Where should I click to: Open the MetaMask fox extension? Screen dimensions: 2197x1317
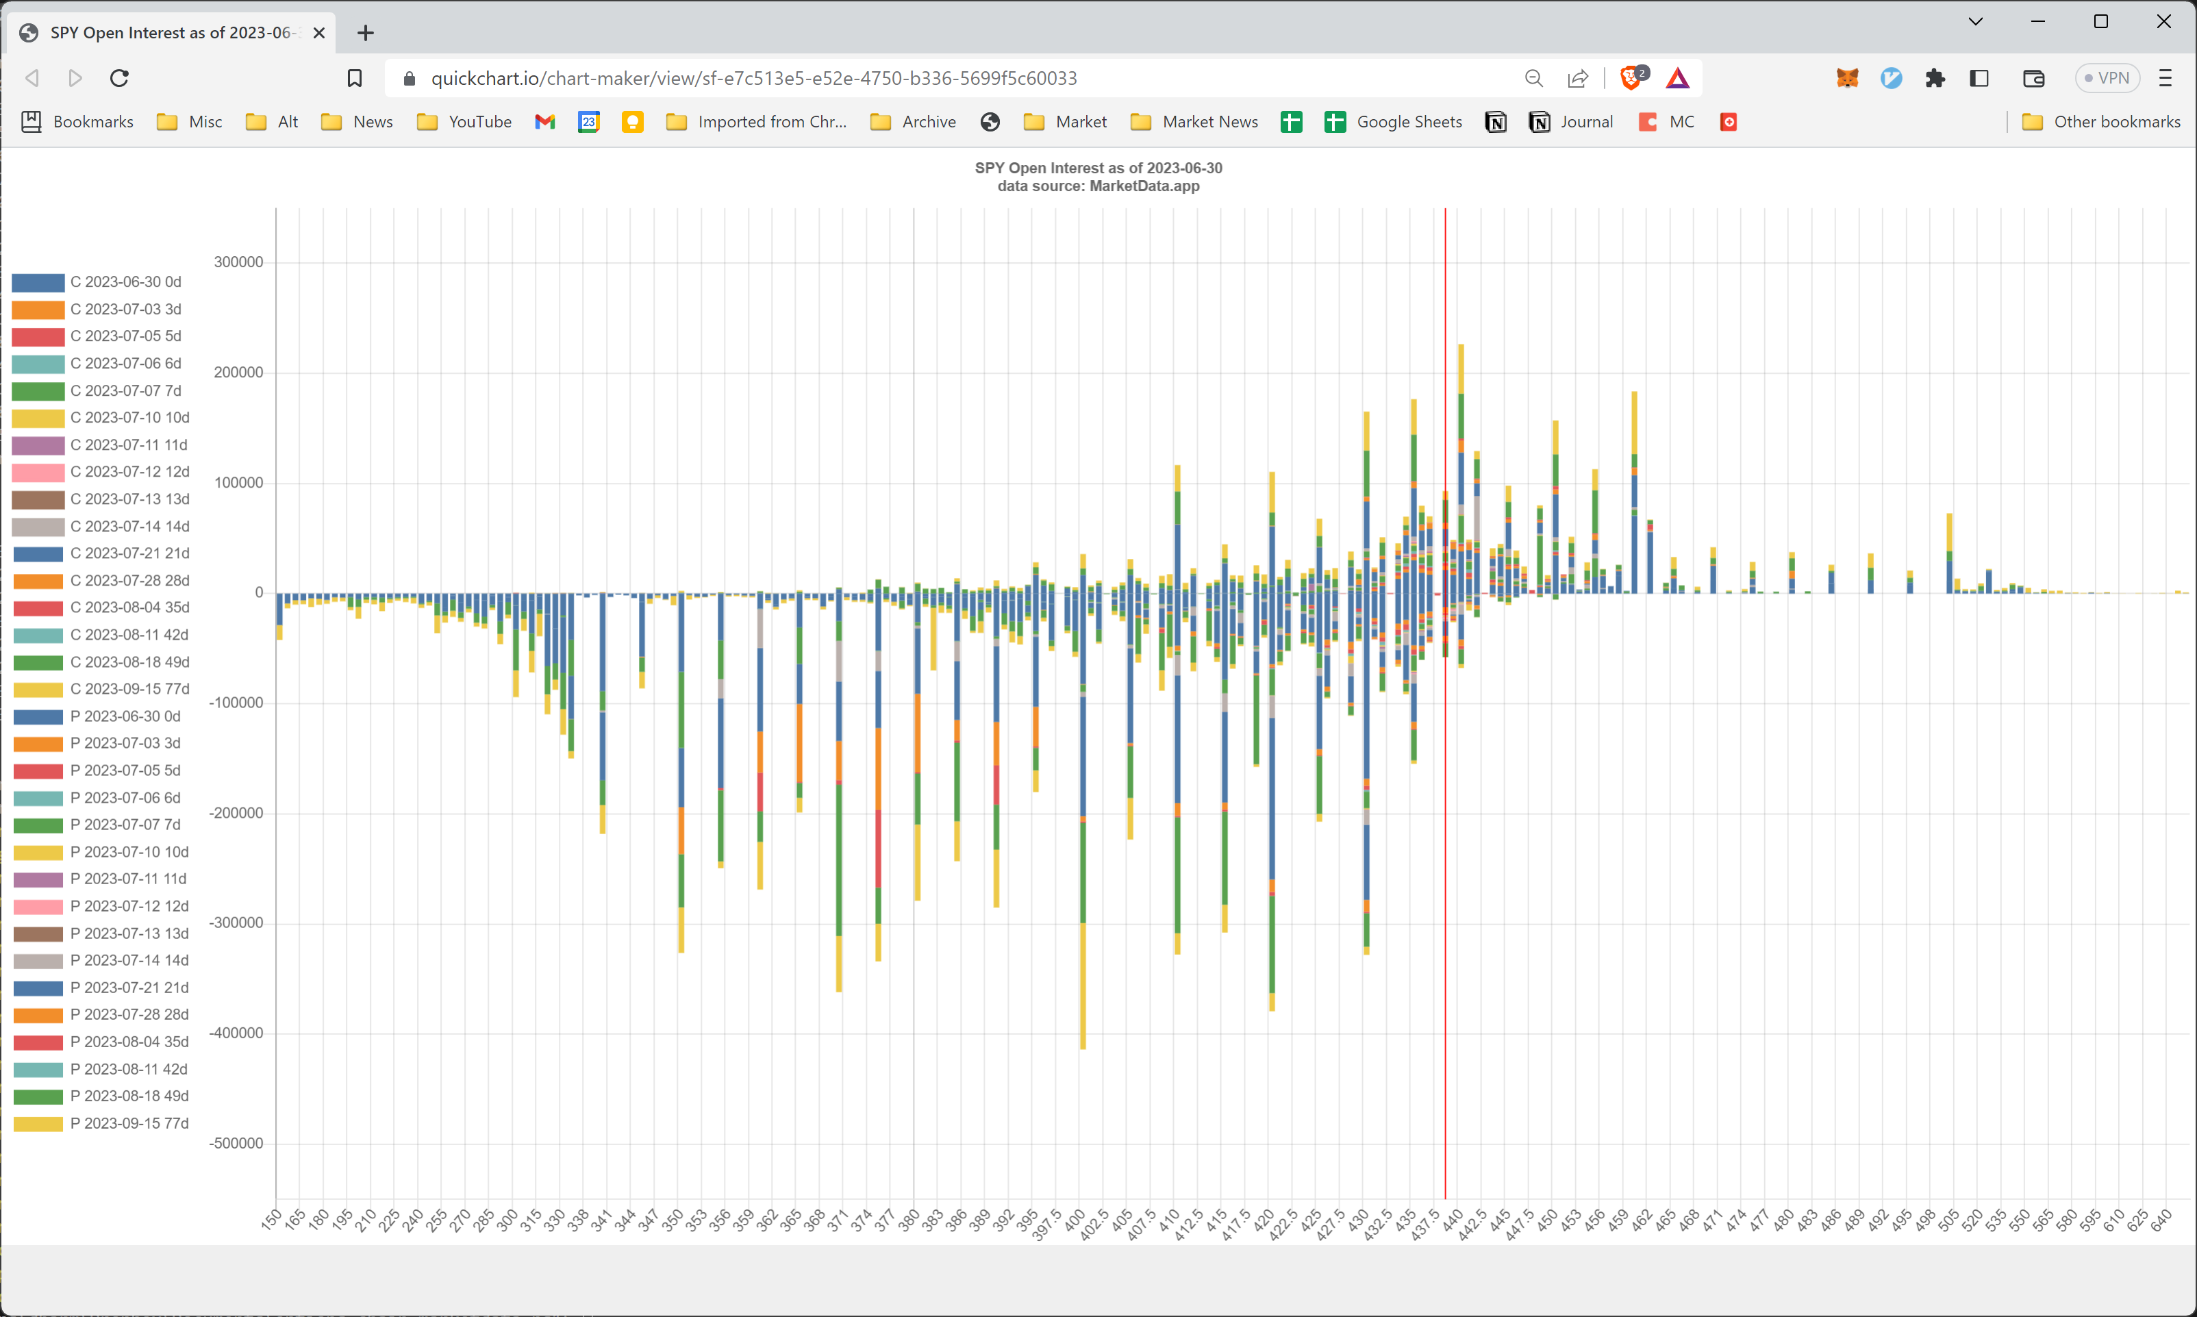tap(1848, 78)
